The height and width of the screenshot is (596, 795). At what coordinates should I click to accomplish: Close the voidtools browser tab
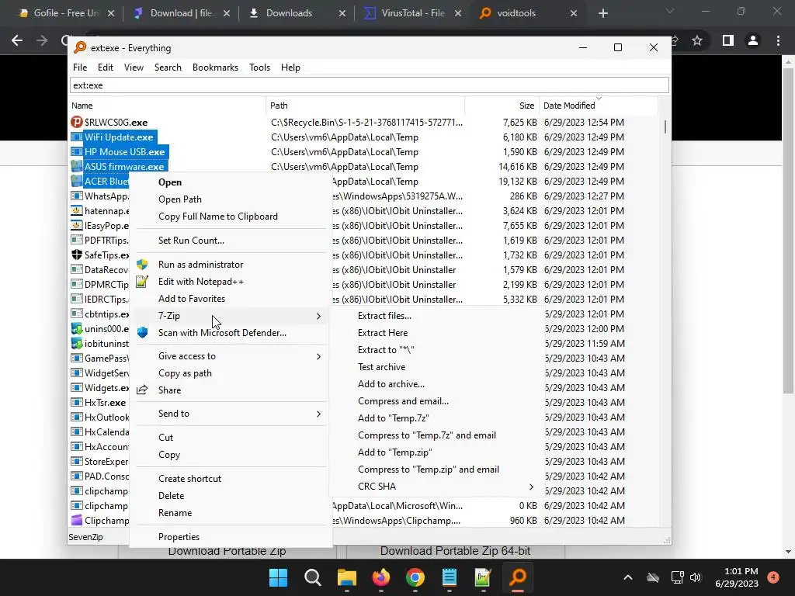574,13
